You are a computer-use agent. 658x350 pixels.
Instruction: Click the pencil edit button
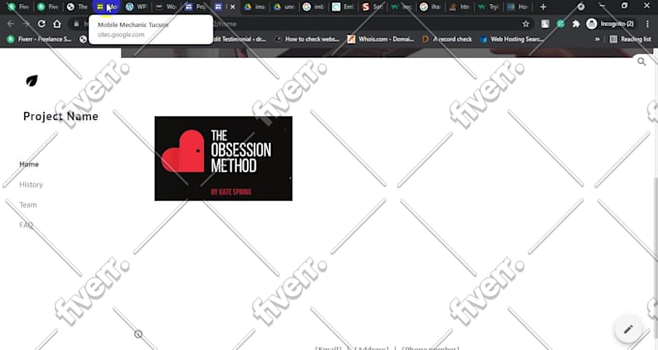pyautogui.click(x=628, y=329)
